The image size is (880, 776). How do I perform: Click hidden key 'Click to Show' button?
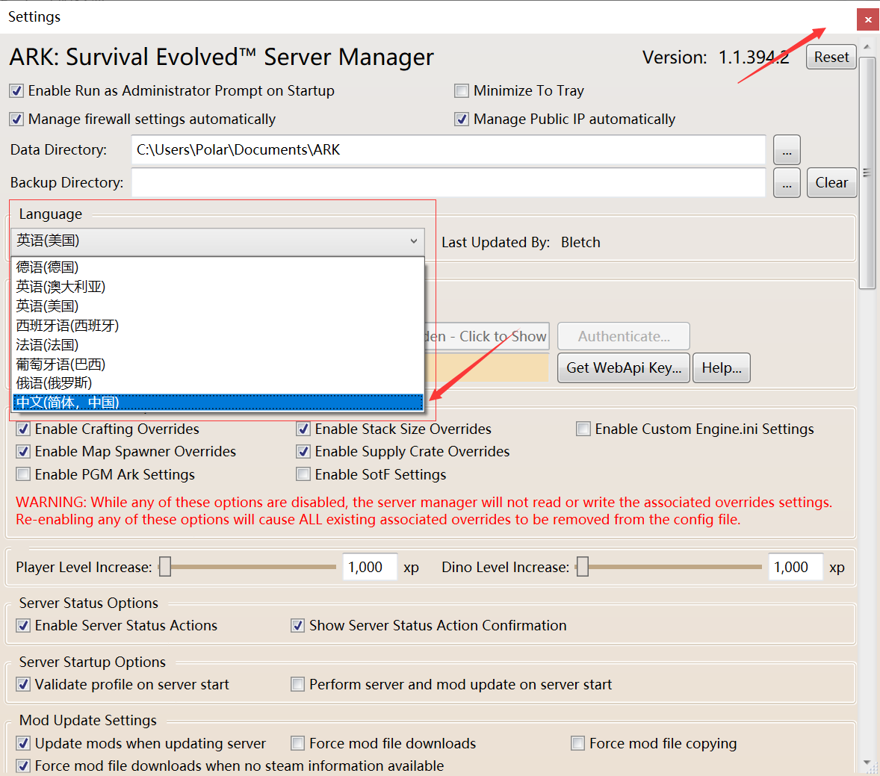click(487, 337)
